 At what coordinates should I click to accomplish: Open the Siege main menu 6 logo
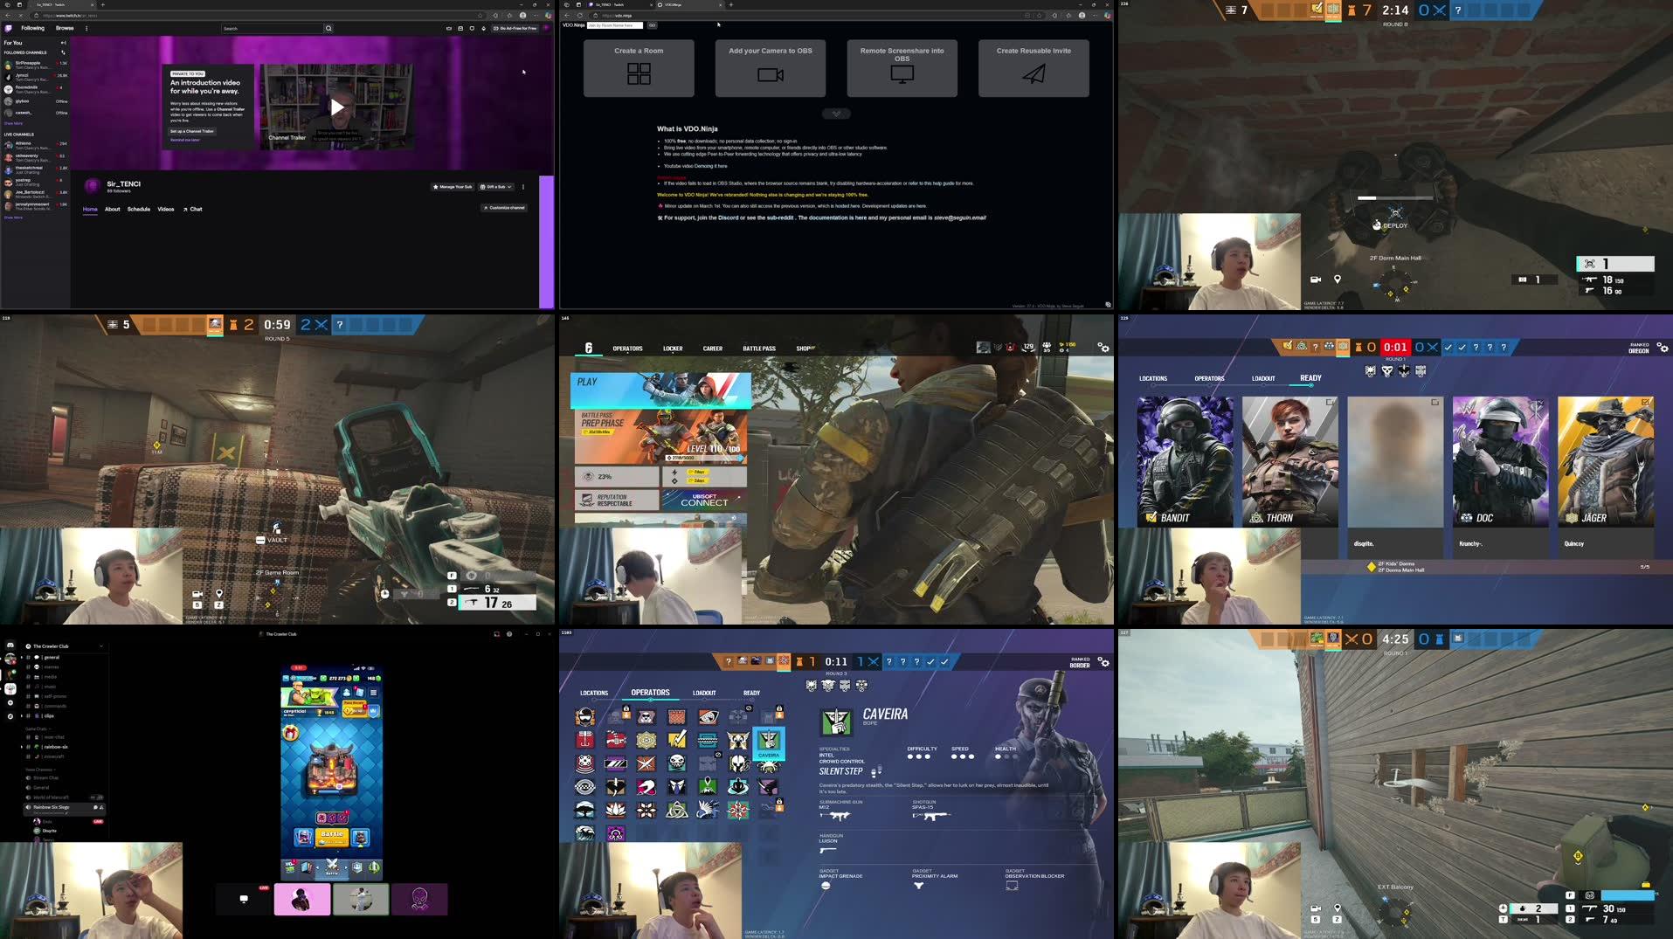588,348
